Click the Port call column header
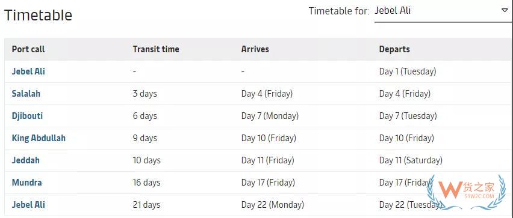 (x=28, y=49)
